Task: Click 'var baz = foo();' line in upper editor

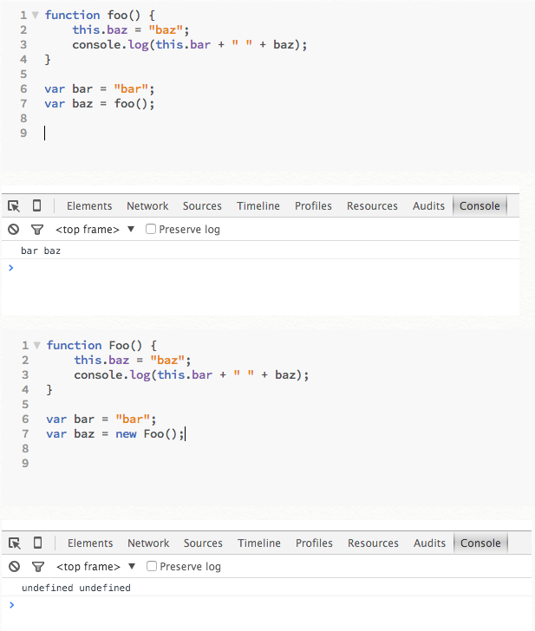Action: pyautogui.click(x=100, y=104)
